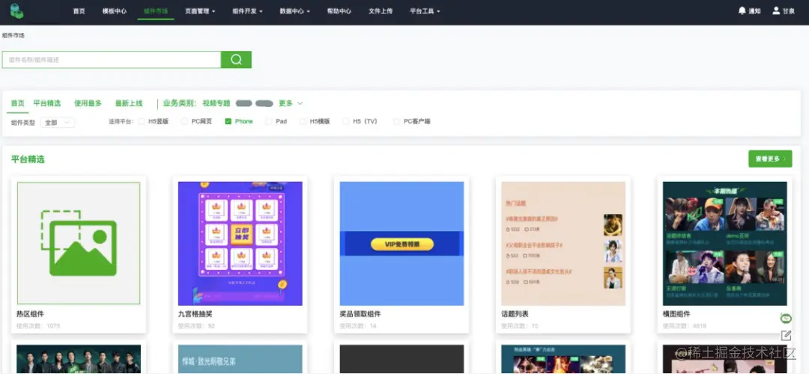Click the 业务类别 label

click(x=180, y=103)
